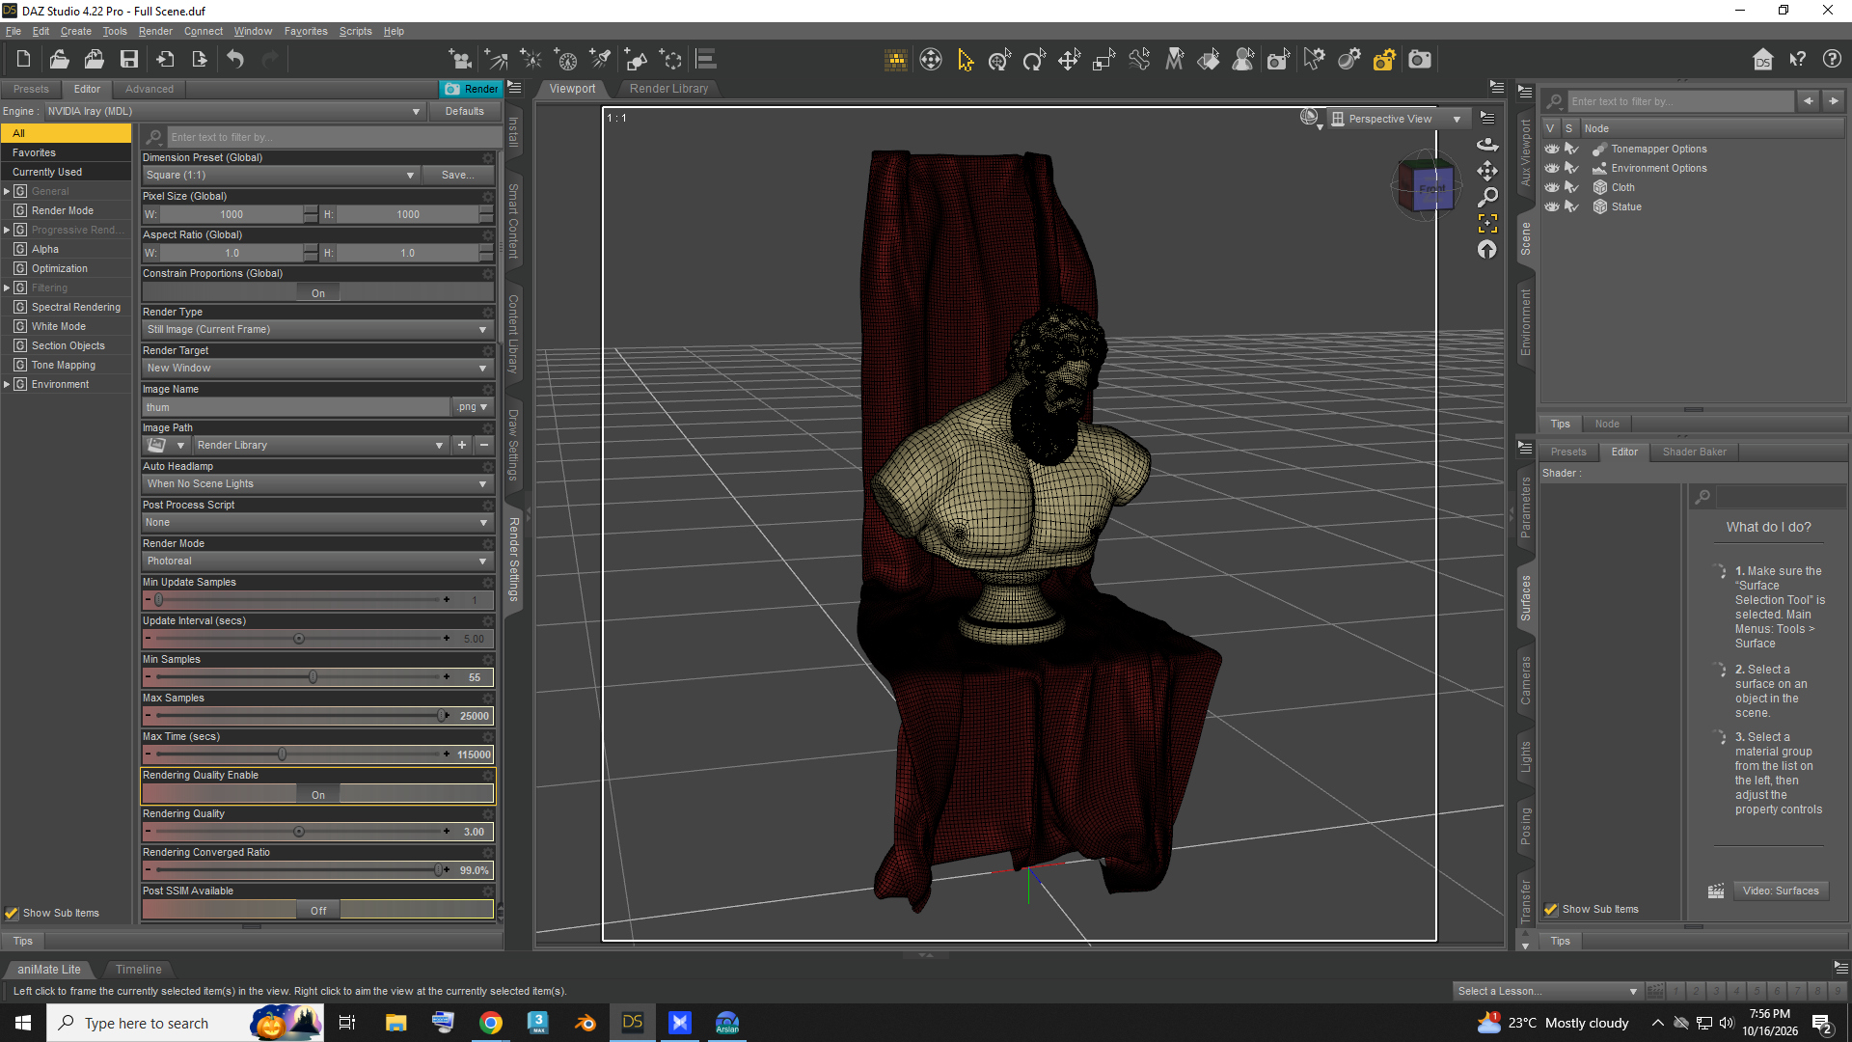Screen dimensions: 1852x1042
Task: Open a file with the folder icon
Action: tap(59, 60)
